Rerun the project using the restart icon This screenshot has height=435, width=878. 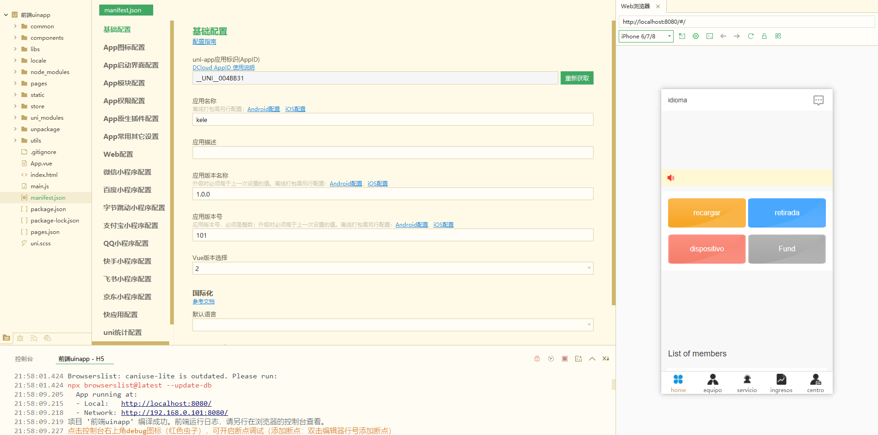click(551, 359)
